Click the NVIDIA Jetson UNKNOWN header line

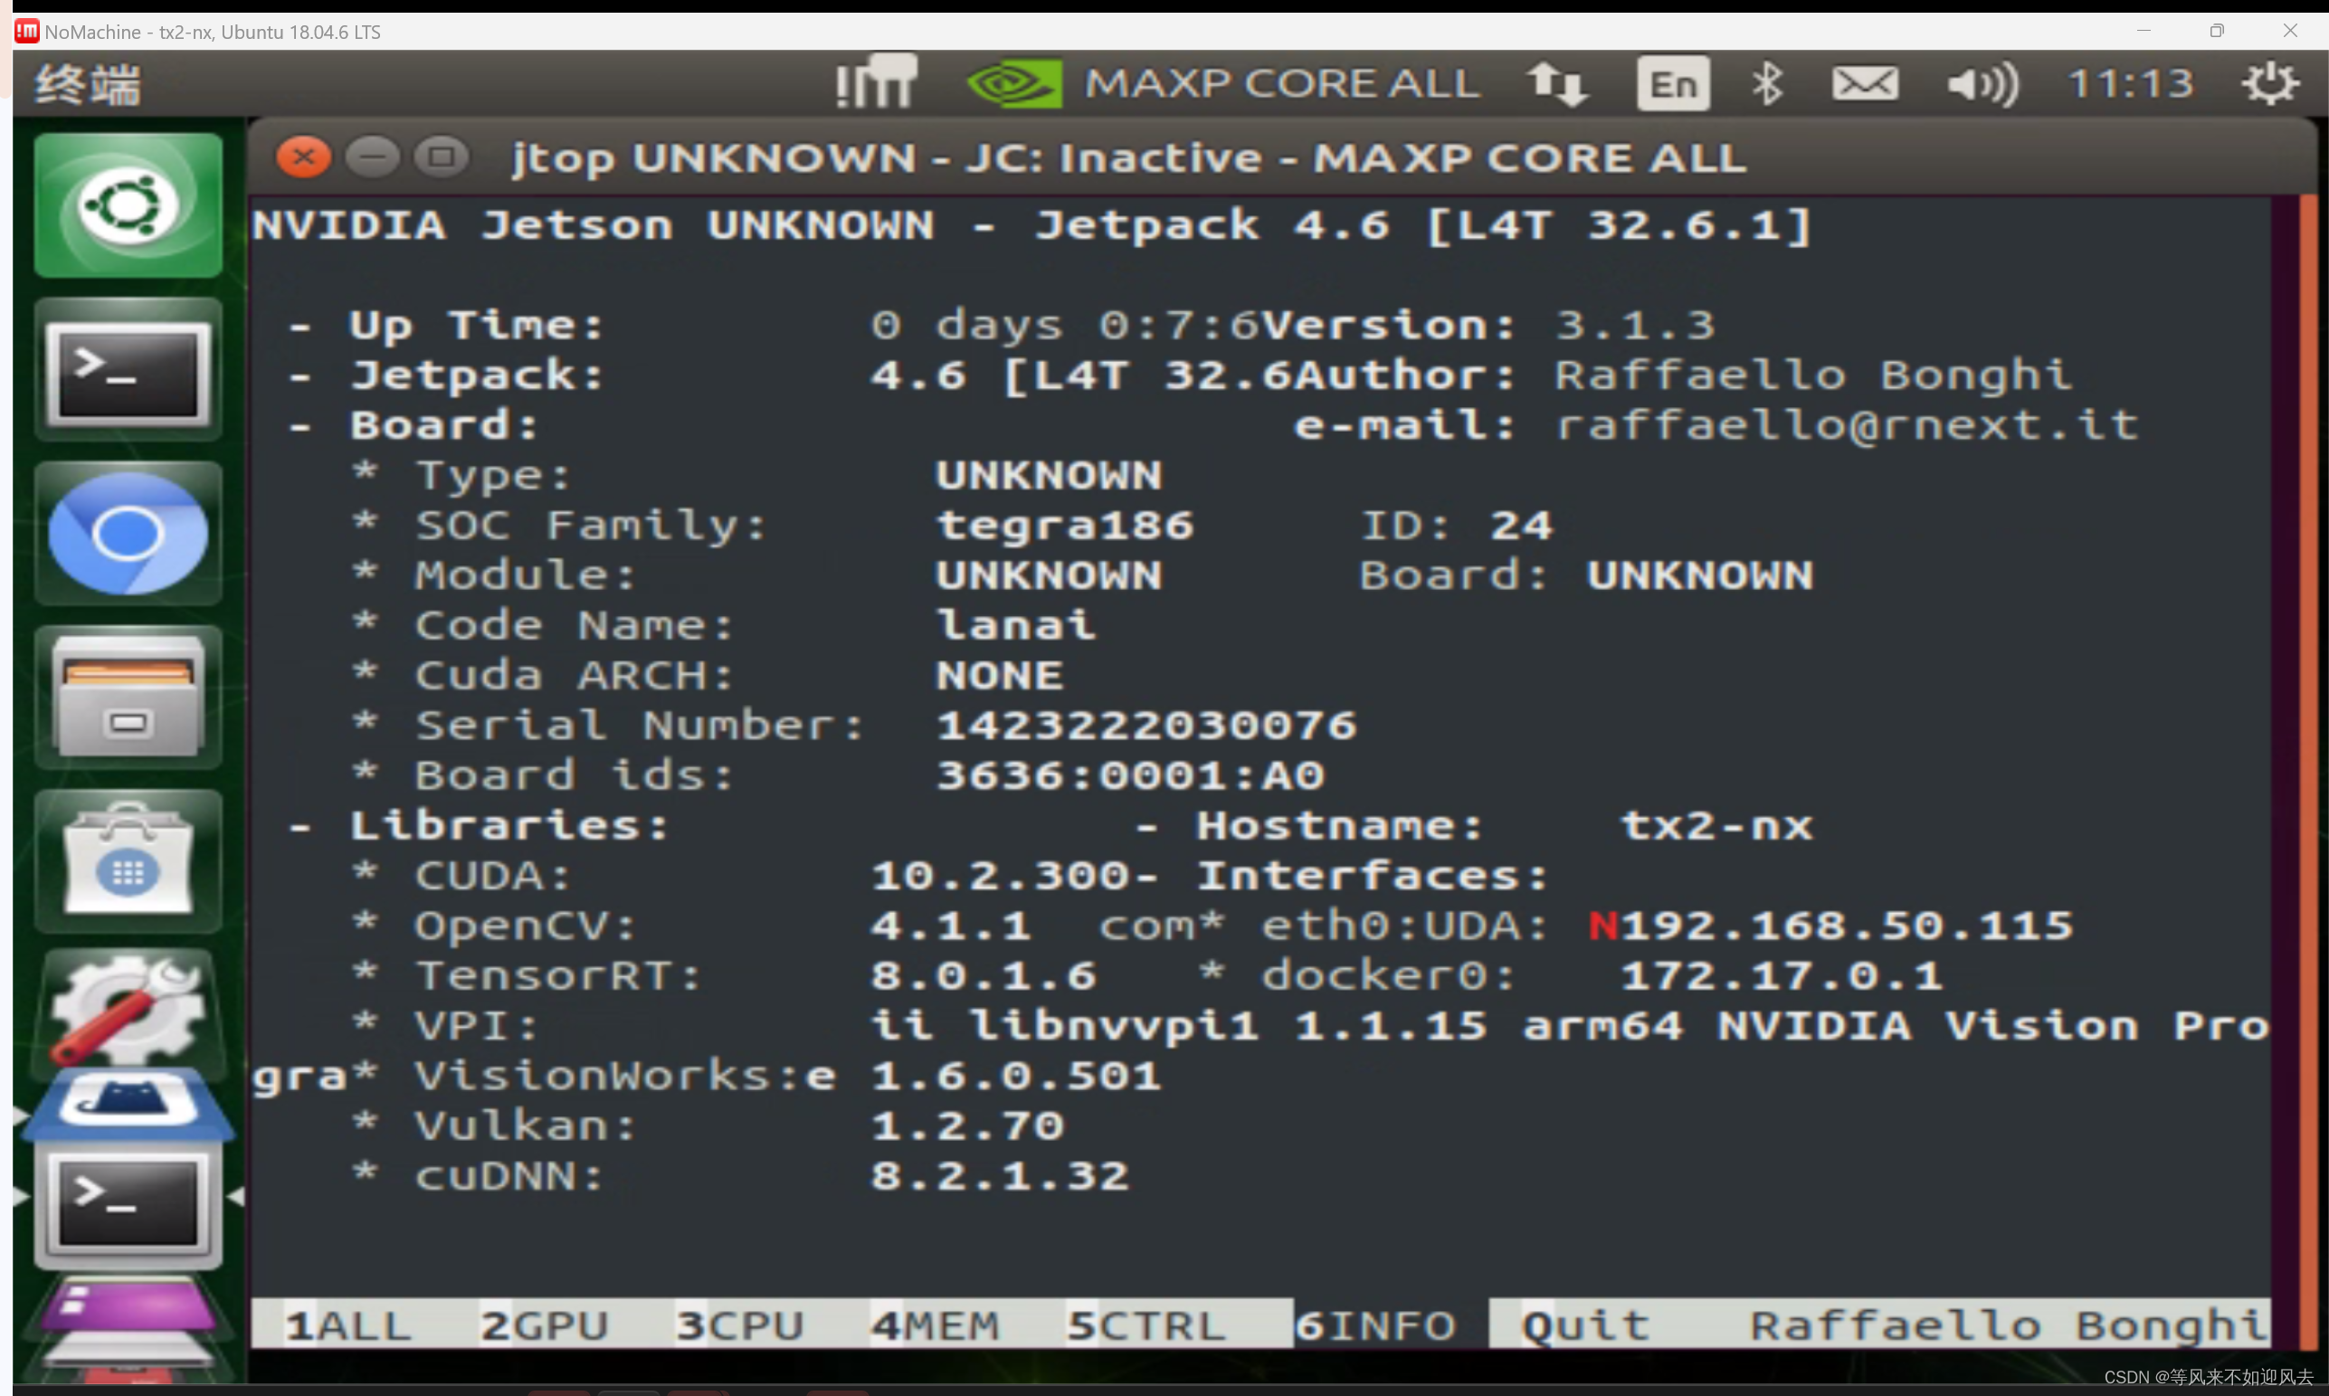point(1031,225)
